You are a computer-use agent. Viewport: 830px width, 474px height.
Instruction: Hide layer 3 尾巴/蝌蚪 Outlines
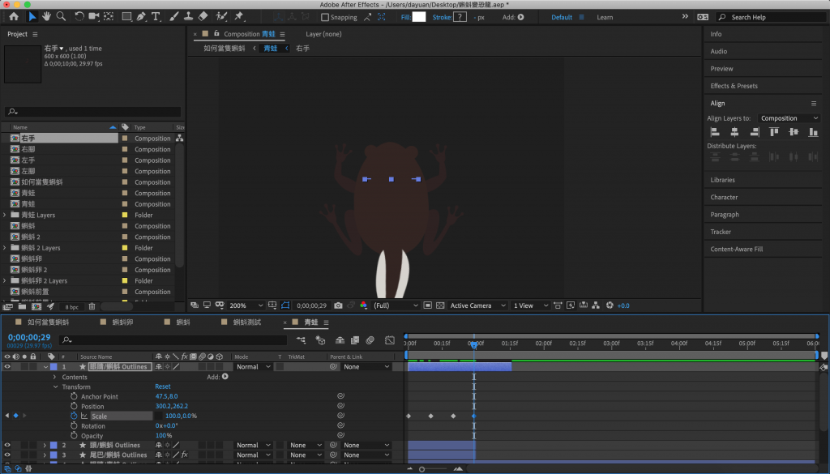(7, 455)
